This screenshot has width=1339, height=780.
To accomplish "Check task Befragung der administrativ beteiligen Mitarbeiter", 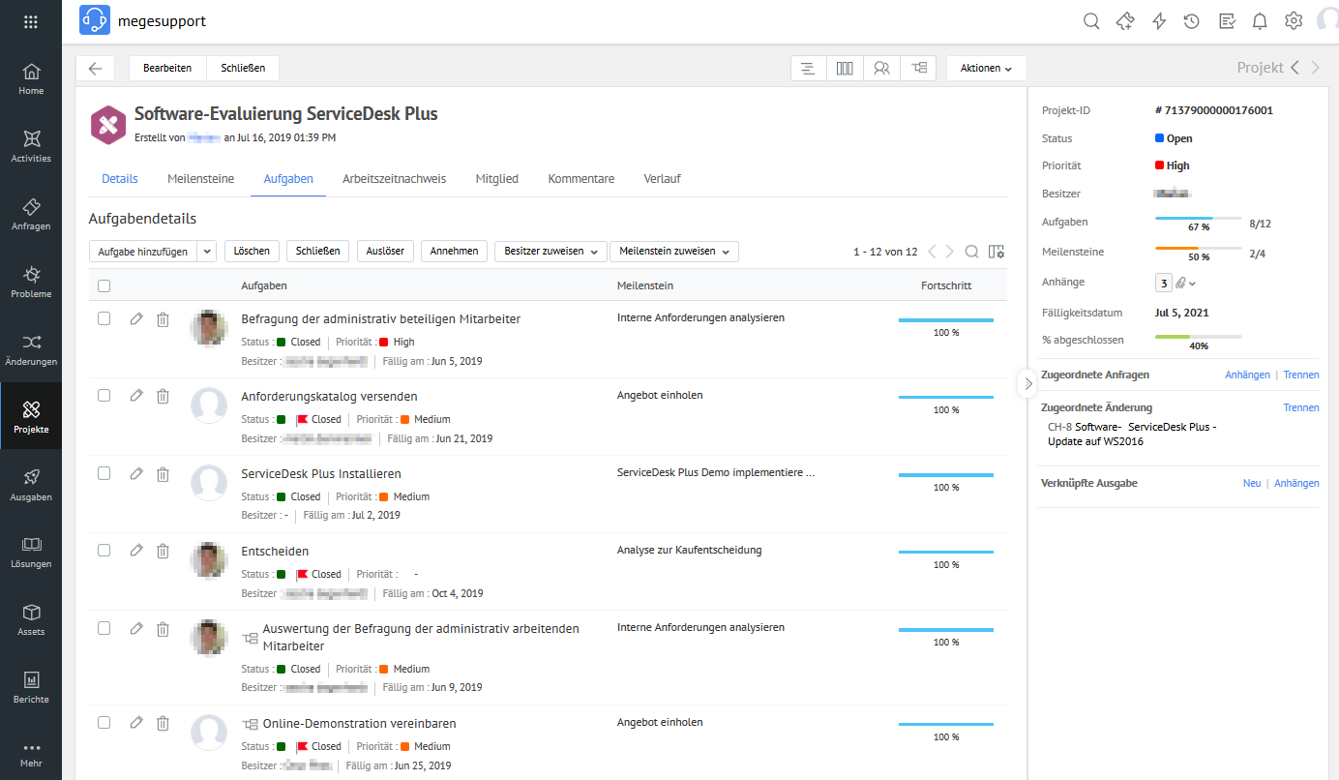I will (104, 317).
